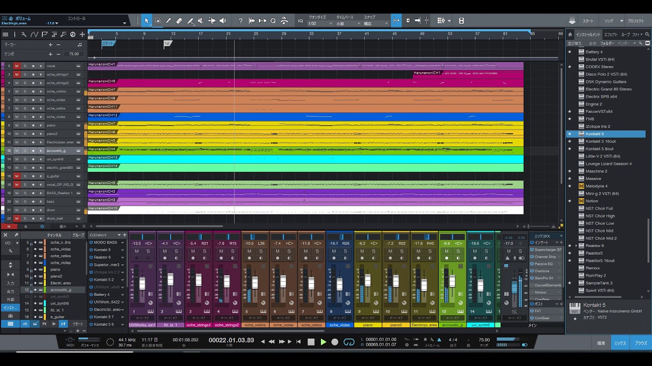Toggle power for MODO BASS instrument
The image size is (652, 366).
[x=91, y=242]
